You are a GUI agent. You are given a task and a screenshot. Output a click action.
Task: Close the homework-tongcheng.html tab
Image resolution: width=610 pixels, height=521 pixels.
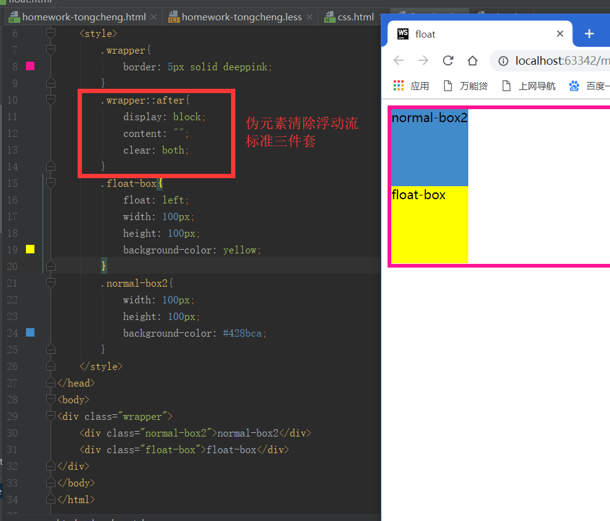point(153,17)
